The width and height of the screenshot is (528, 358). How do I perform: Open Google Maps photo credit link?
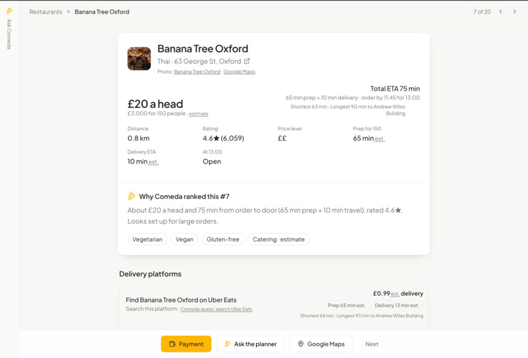click(x=239, y=72)
